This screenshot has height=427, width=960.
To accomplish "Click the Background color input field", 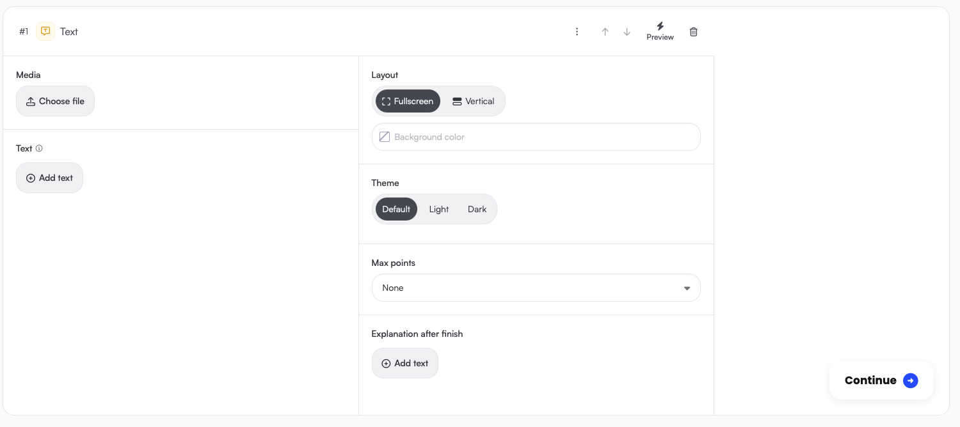I will (x=544, y=137).
